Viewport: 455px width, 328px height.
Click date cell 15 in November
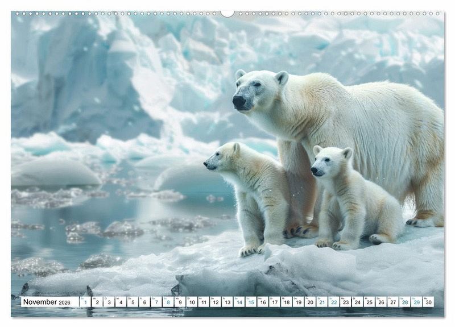coord(251,302)
